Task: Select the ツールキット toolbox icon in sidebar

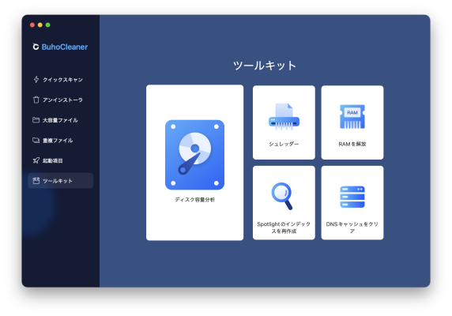Action: click(36, 181)
